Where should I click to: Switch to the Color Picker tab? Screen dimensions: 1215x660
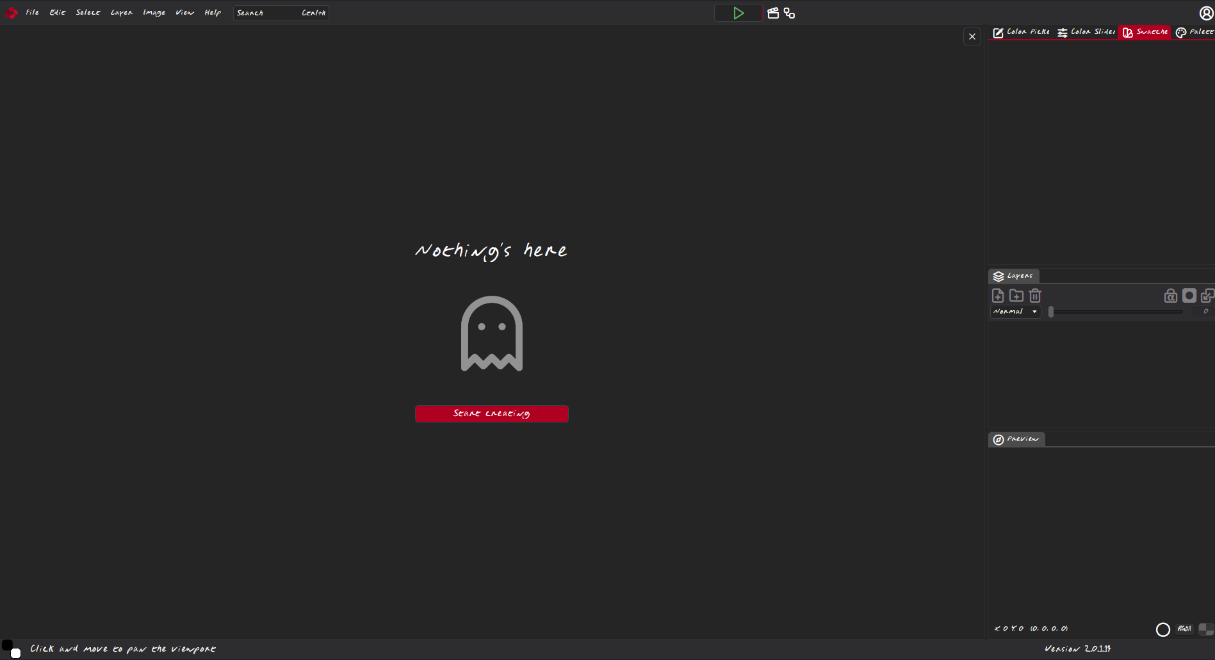click(1022, 32)
